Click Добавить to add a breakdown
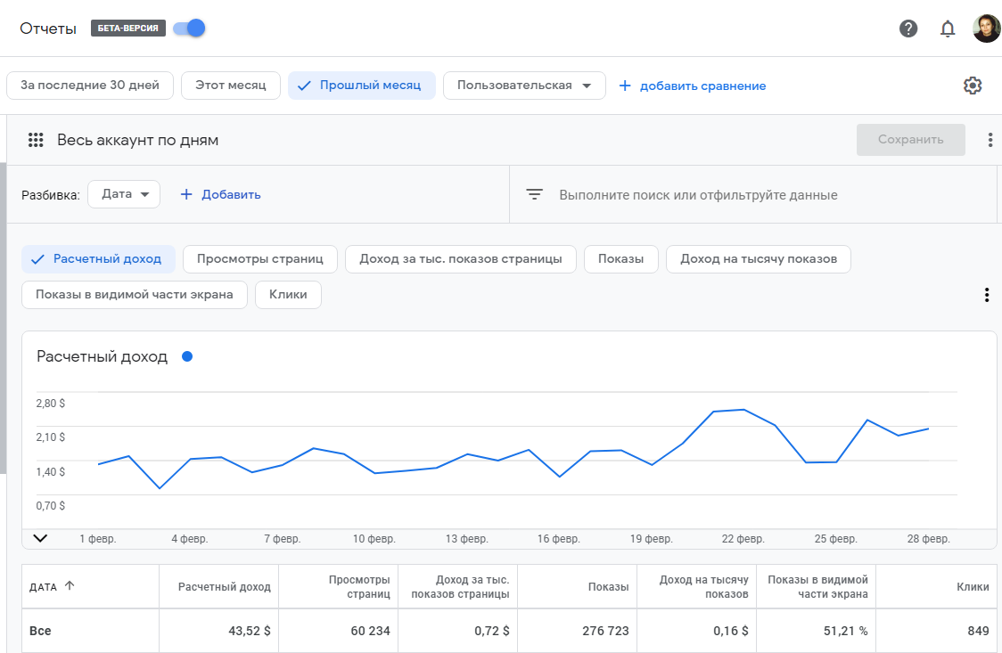1002x653 pixels. tap(221, 194)
